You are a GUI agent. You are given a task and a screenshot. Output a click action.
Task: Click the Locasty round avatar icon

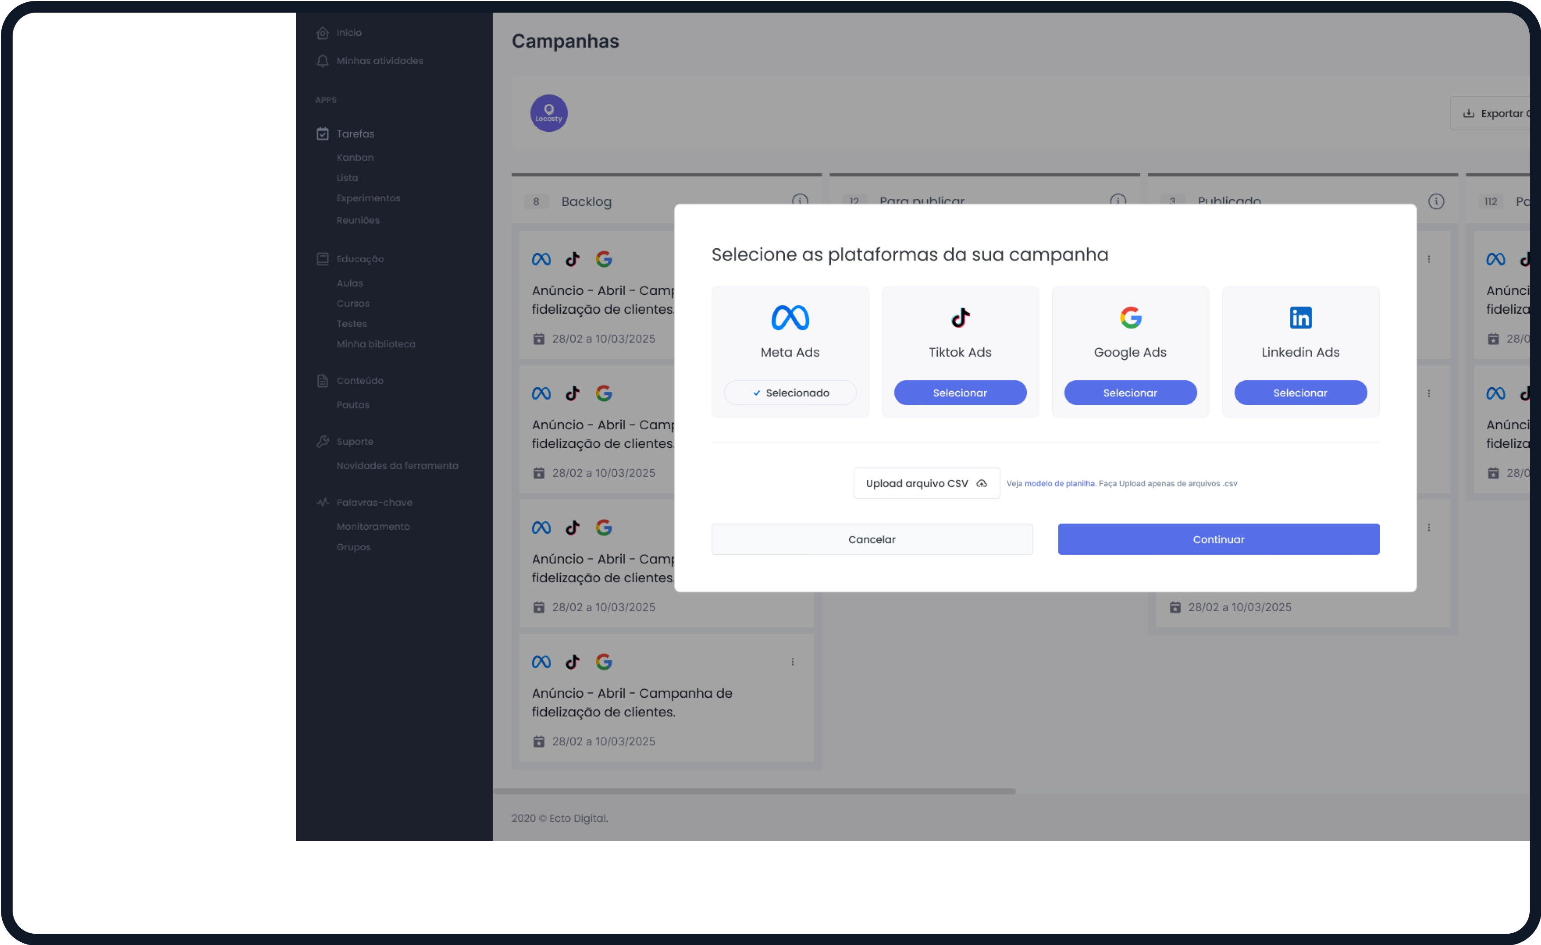click(549, 113)
